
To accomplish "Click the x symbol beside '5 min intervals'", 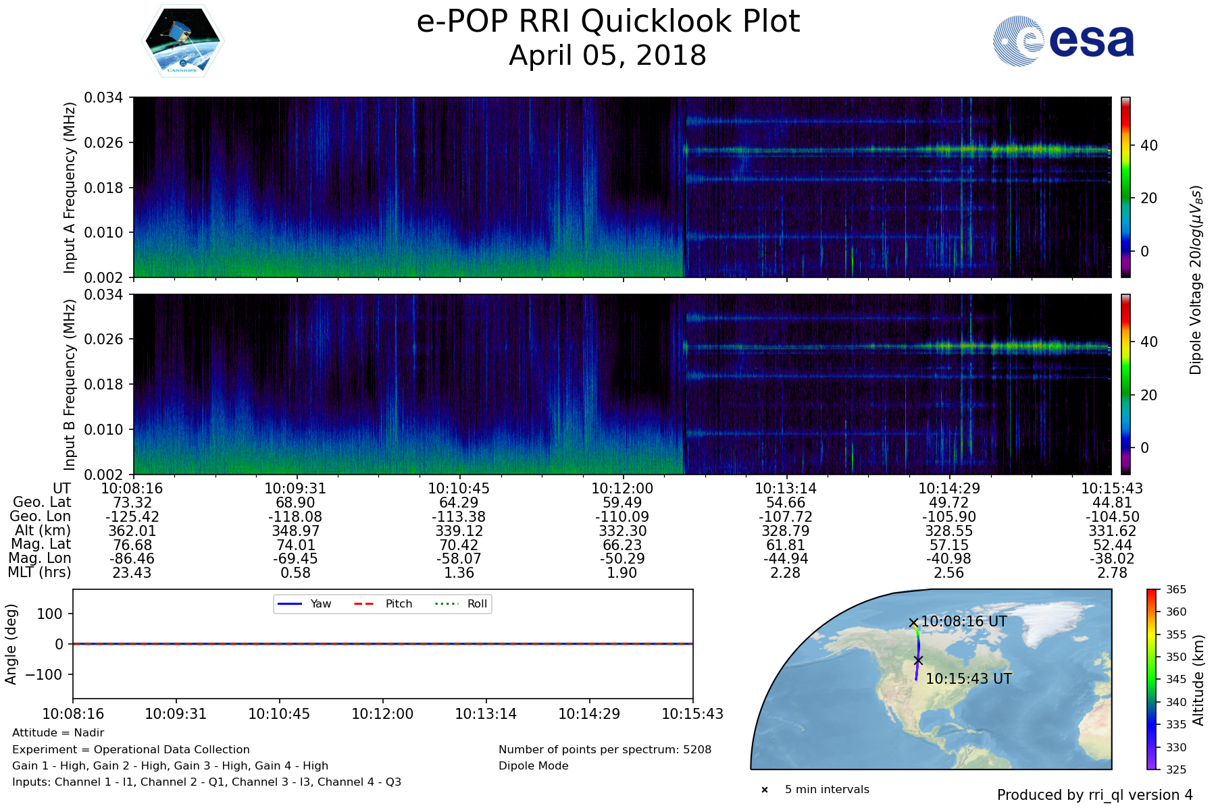I will coord(765,790).
